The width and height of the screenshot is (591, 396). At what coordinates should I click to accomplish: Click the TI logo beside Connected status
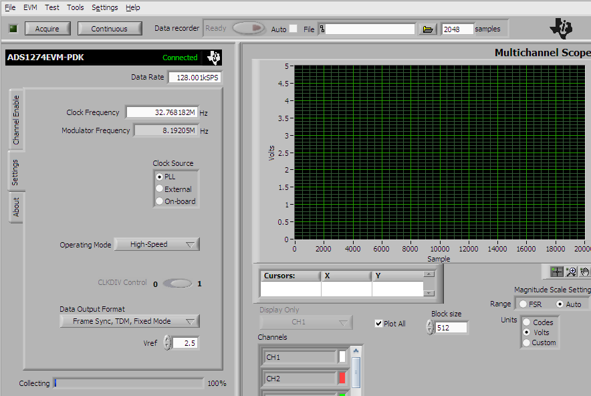tap(214, 58)
